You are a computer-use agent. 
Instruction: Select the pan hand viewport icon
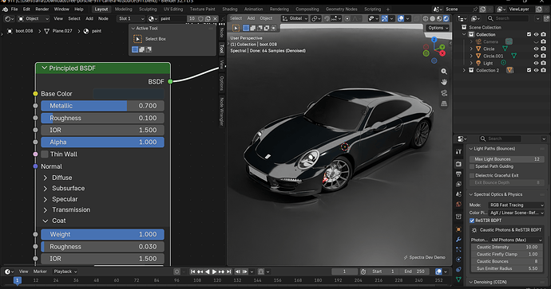(444, 82)
